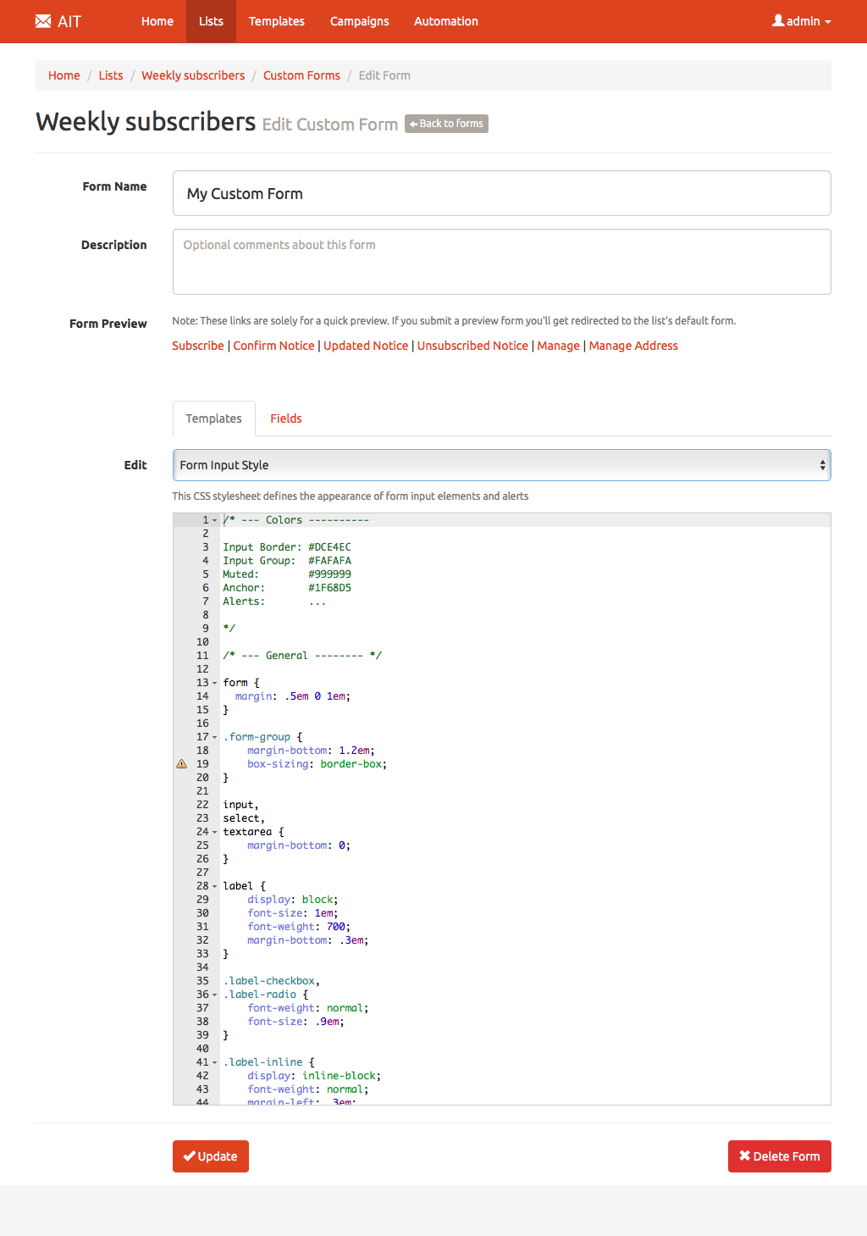This screenshot has width=867, height=1236.
Task: Switch to the Fields tab
Action: tap(285, 418)
